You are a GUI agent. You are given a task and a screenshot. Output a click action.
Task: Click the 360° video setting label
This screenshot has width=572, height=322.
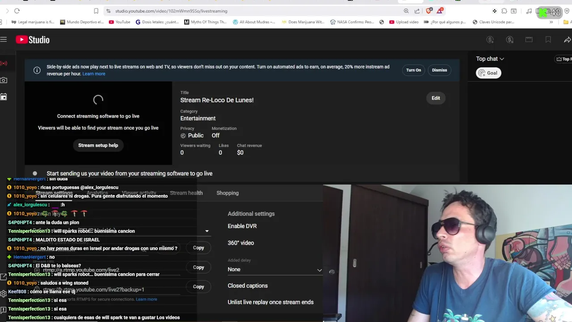click(241, 243)
